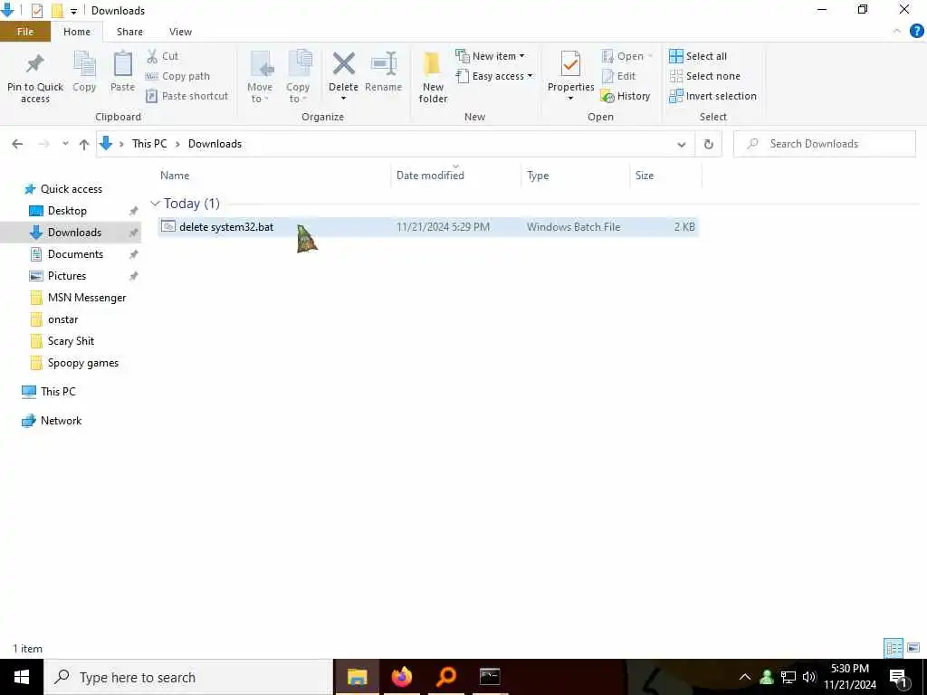Select the delete system32.bat file
Image resolution: width=927 pixels, height=695 pixels.
pos(428,227)
